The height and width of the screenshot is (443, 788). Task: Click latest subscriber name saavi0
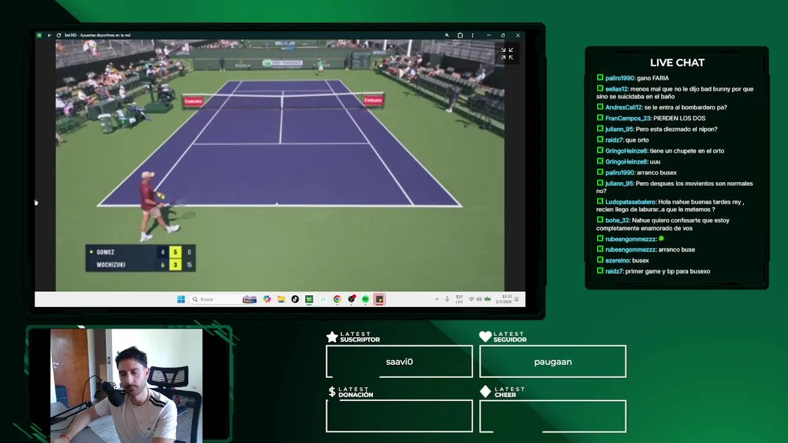399,362
